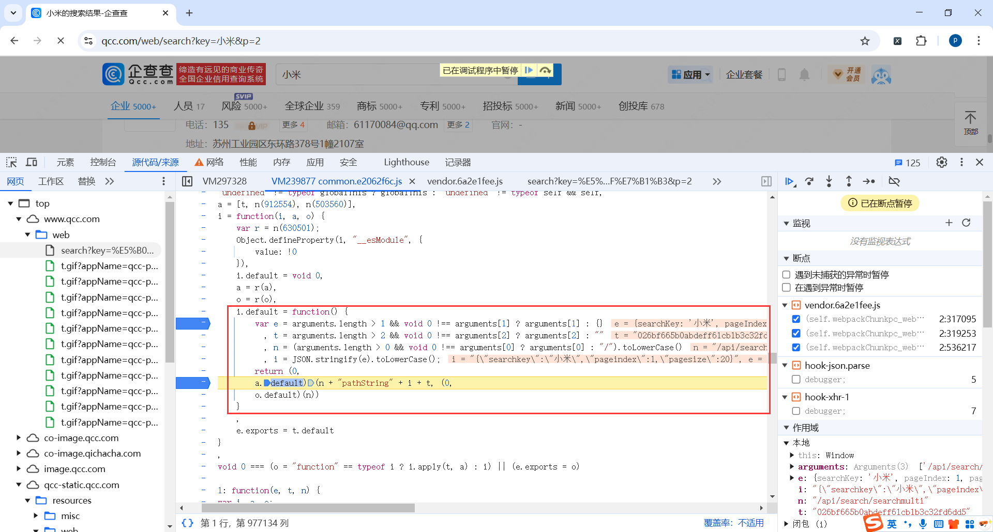The height and width of the screenshot is (532, 993).
Task: Select the Workspace navigator tab
Action: pos(51,181)
